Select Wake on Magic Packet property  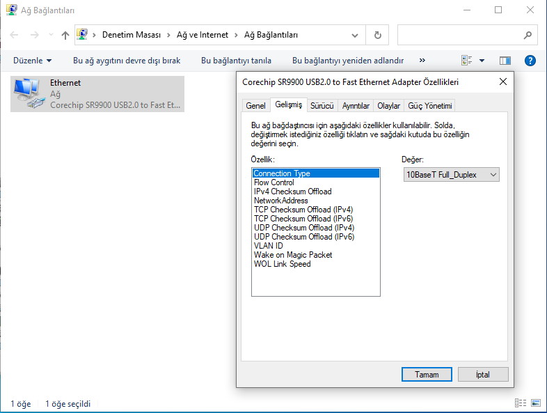[x=316, y=255]
